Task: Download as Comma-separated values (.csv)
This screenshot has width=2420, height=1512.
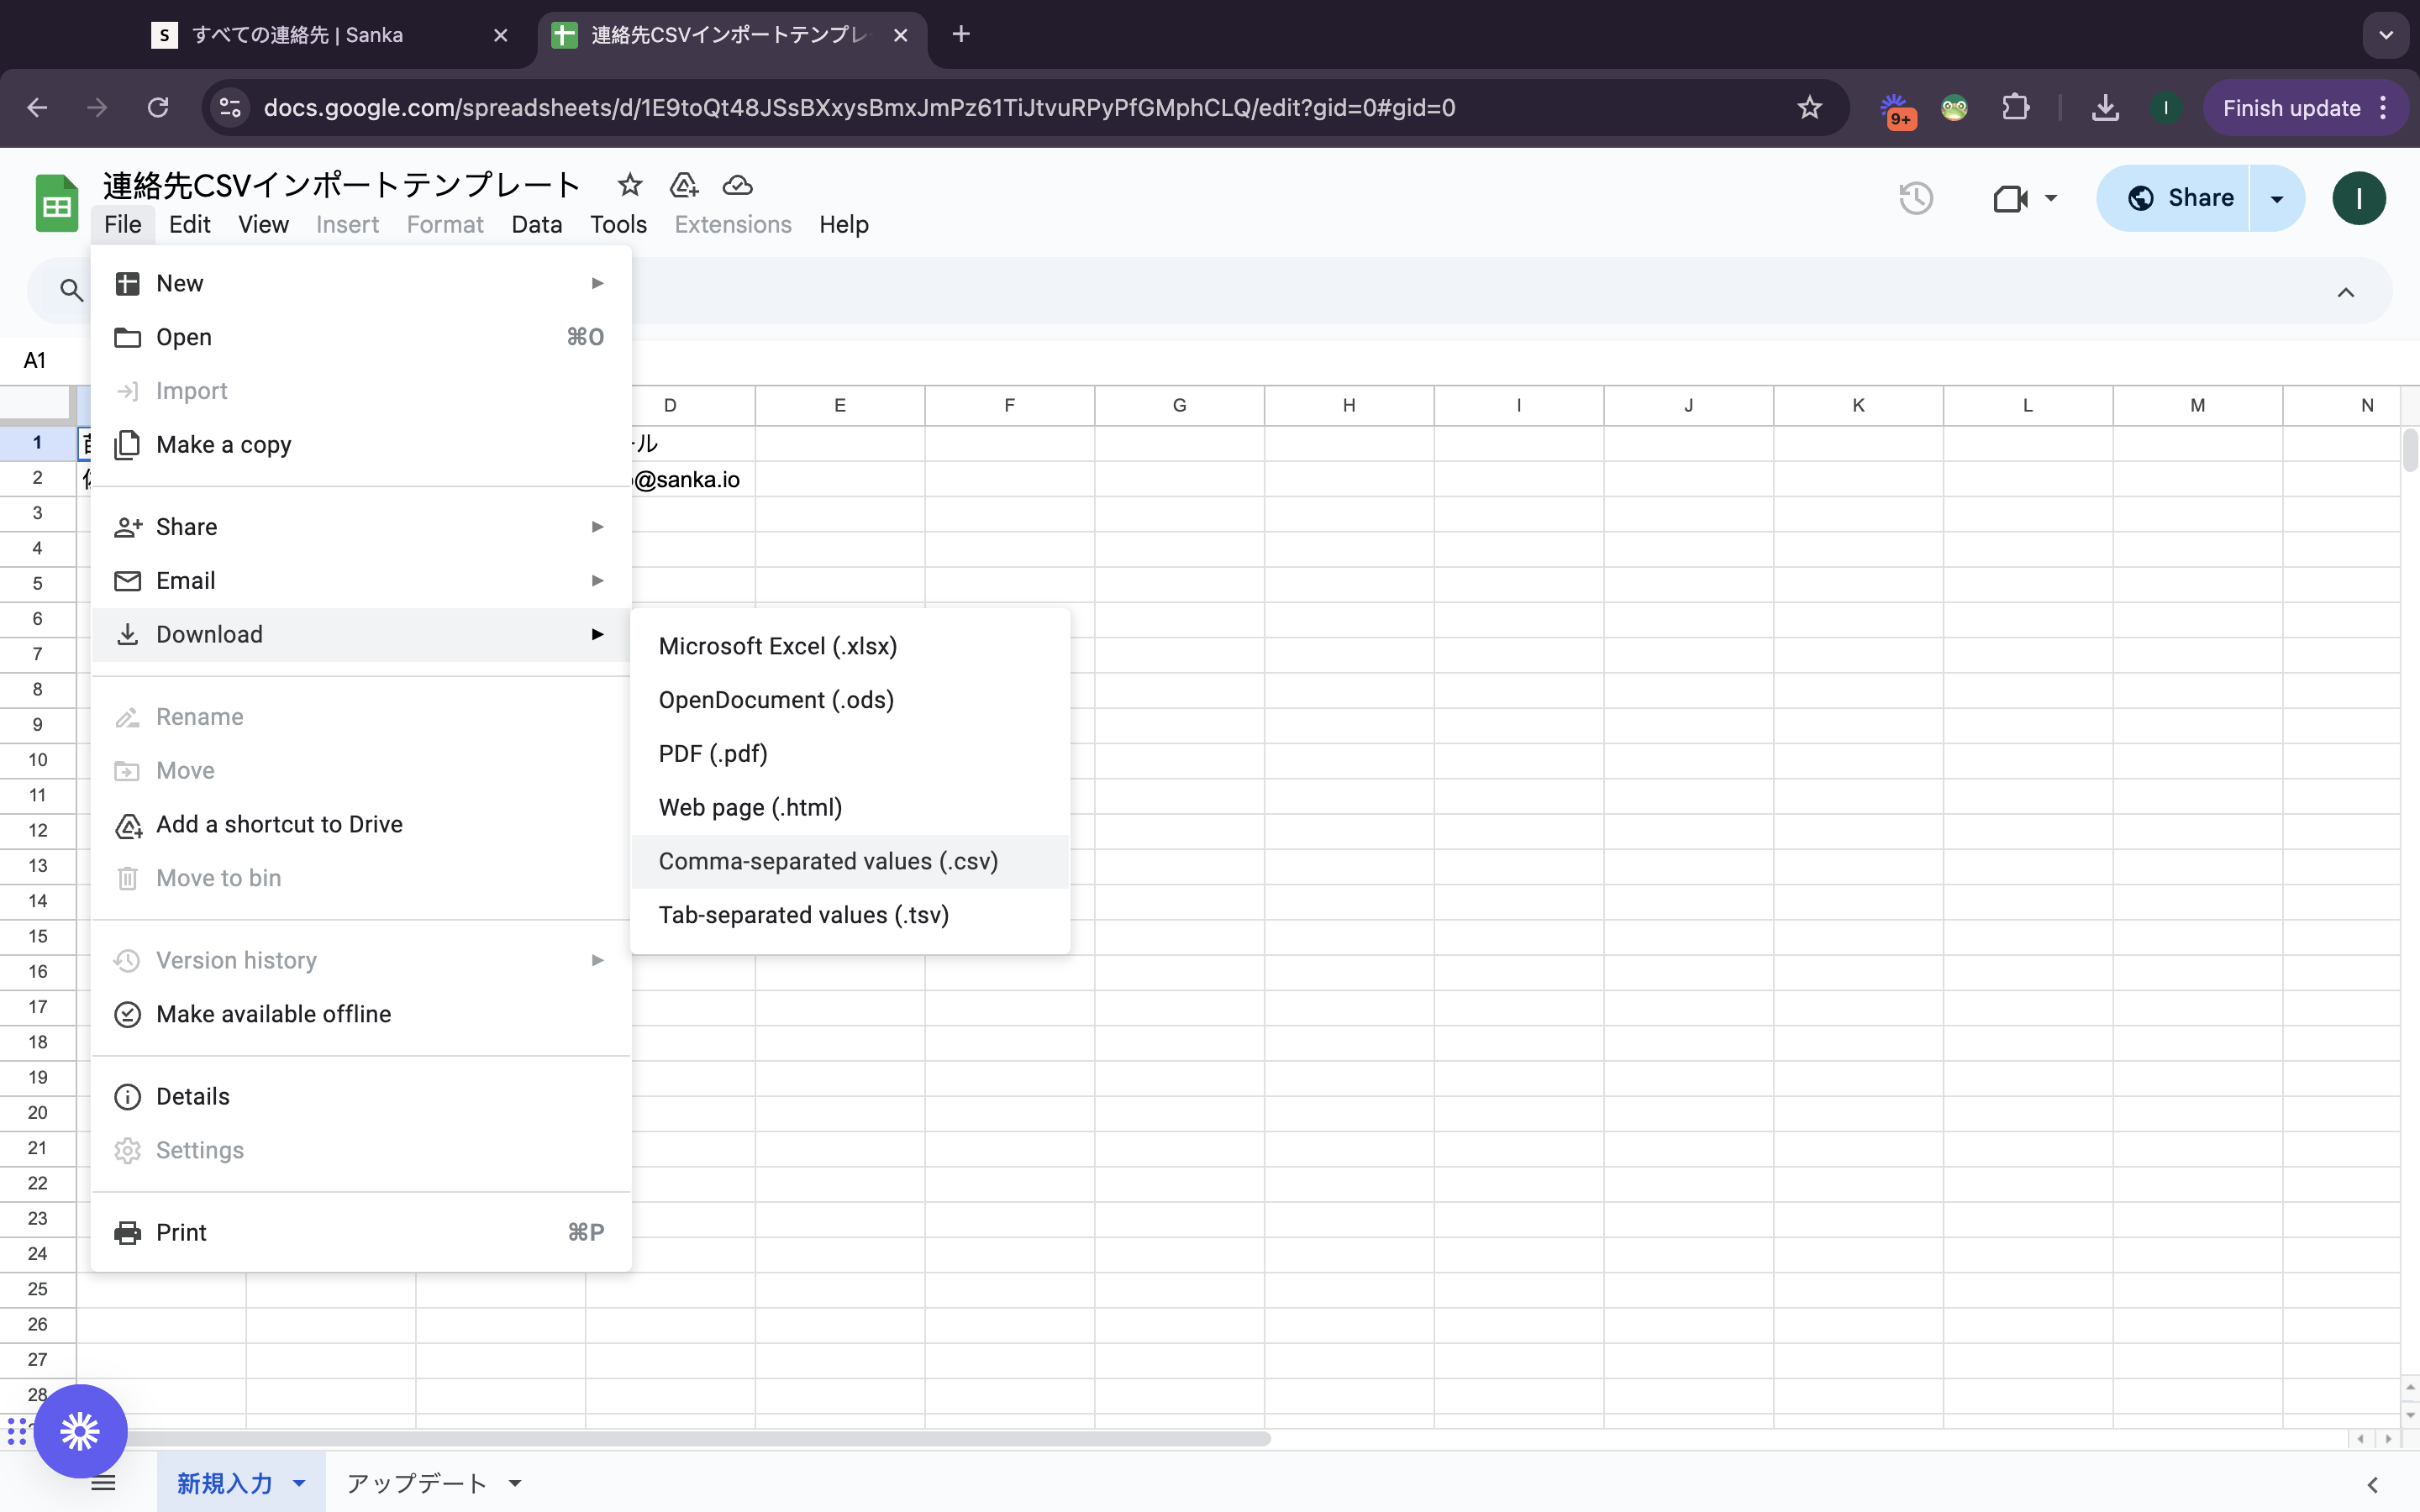Action: pyautogui.click(x=828, y=861)
